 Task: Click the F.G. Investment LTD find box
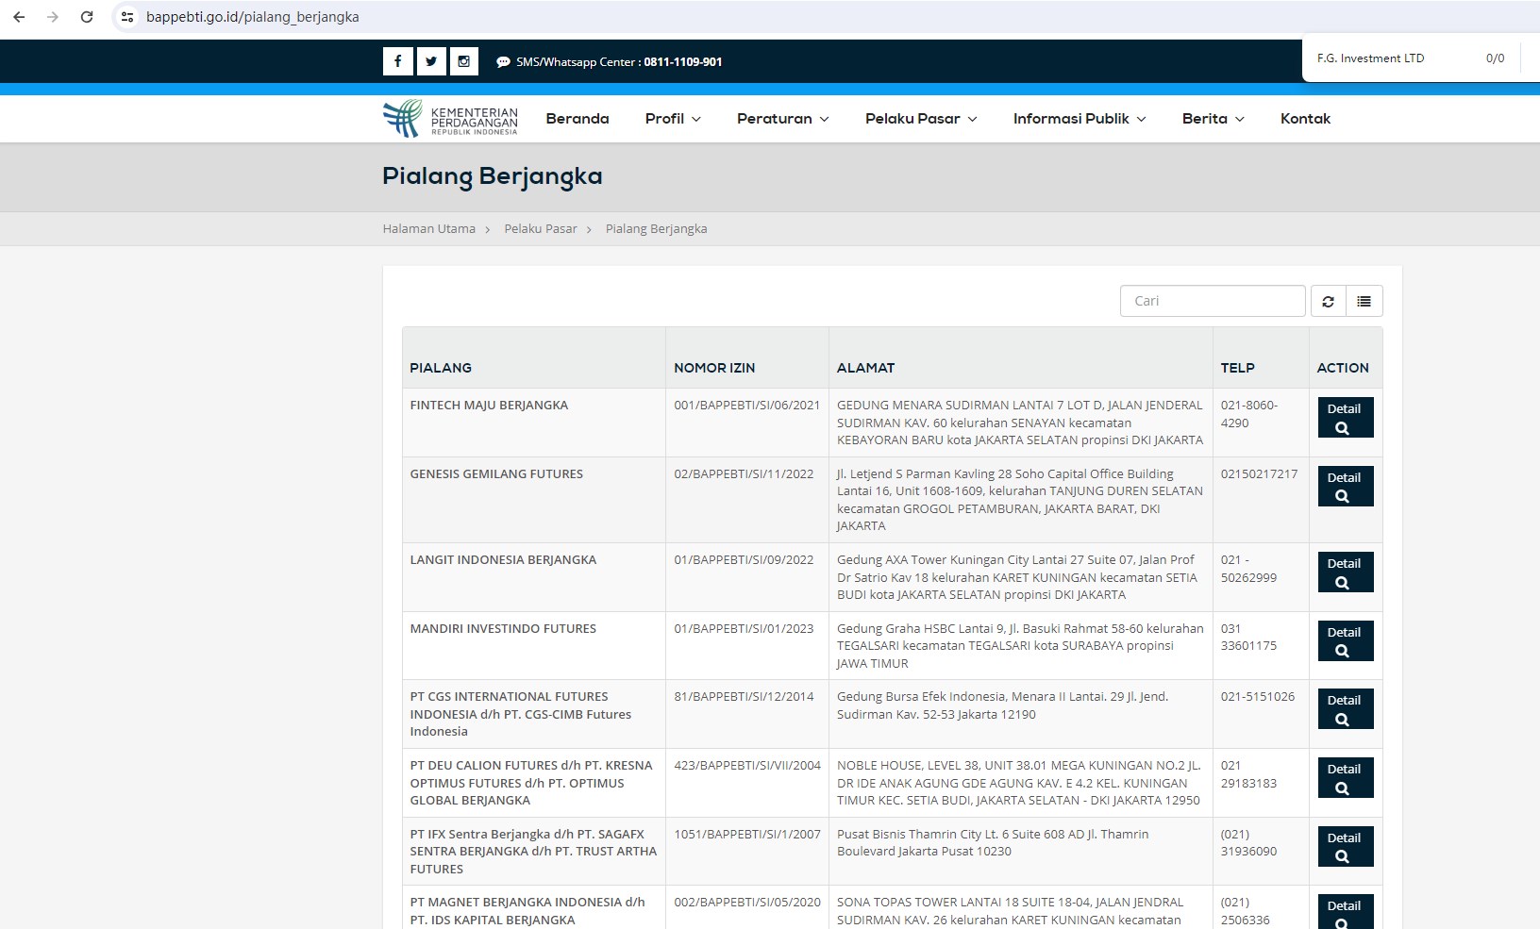click(x=1371, y=58)
